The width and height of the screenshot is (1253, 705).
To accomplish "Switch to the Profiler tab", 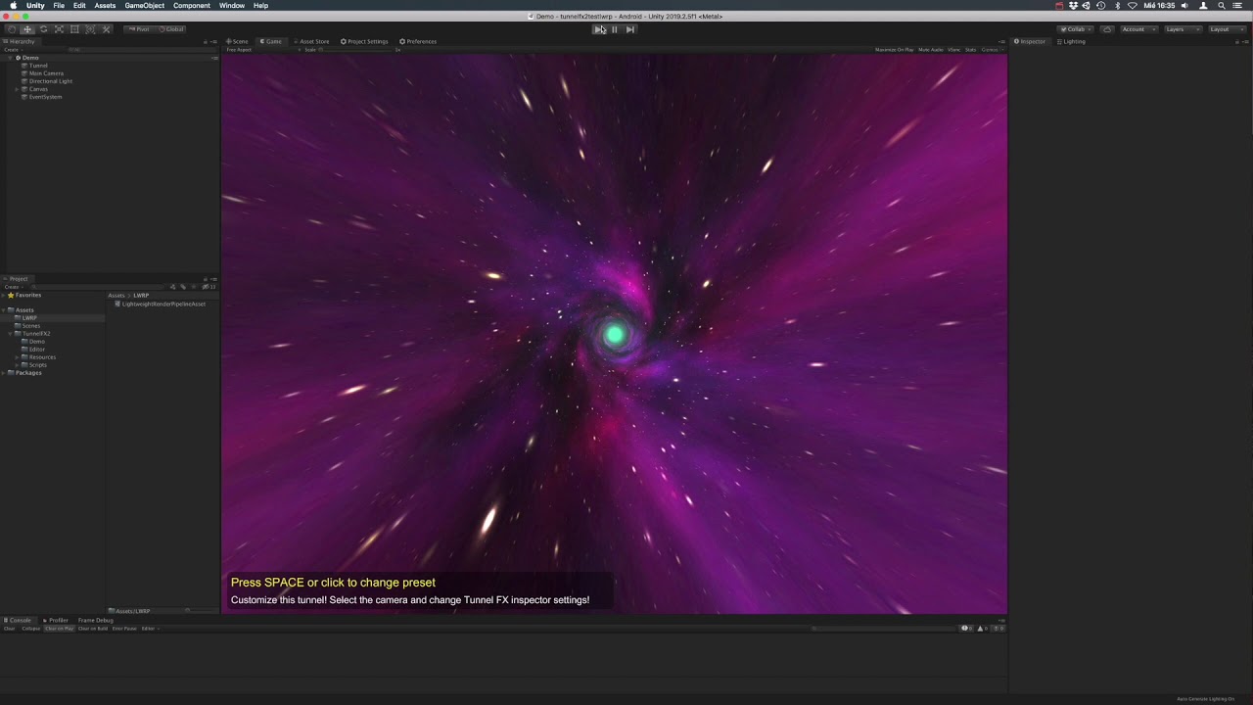I will click(x=56, y=620).
